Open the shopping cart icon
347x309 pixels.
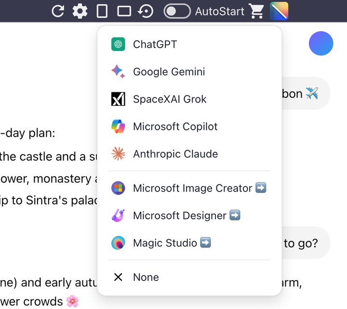(x=256, y=11)
